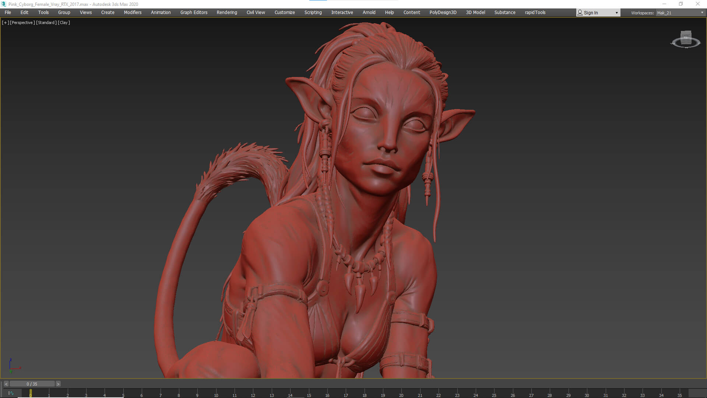Open the Help menu
This screenshot has width=707, height=398.
point(389,13)
